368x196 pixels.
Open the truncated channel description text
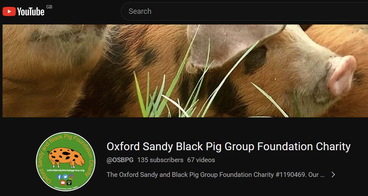point(216,175)
